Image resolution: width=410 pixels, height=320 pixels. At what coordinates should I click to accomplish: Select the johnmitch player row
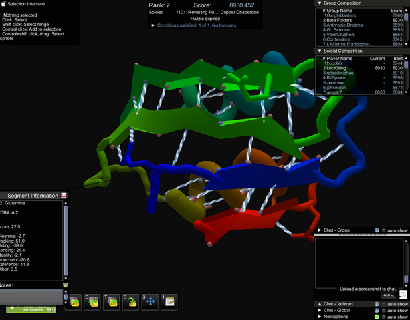click(x=363, y=88)
